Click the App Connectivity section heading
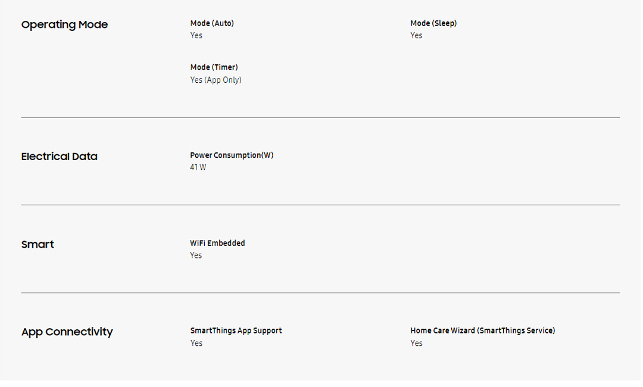Image resolution: width=643 pixels, height=387 pixels. [67, 332]
